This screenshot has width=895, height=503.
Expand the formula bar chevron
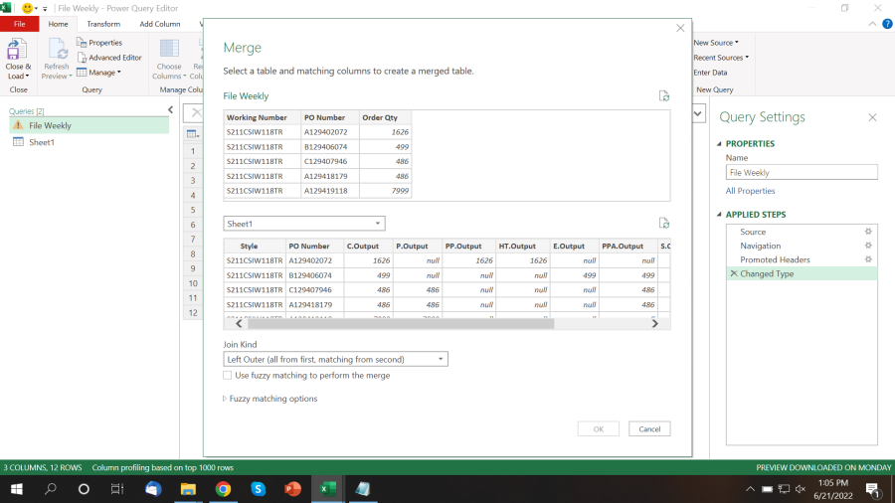click(697, 113)
